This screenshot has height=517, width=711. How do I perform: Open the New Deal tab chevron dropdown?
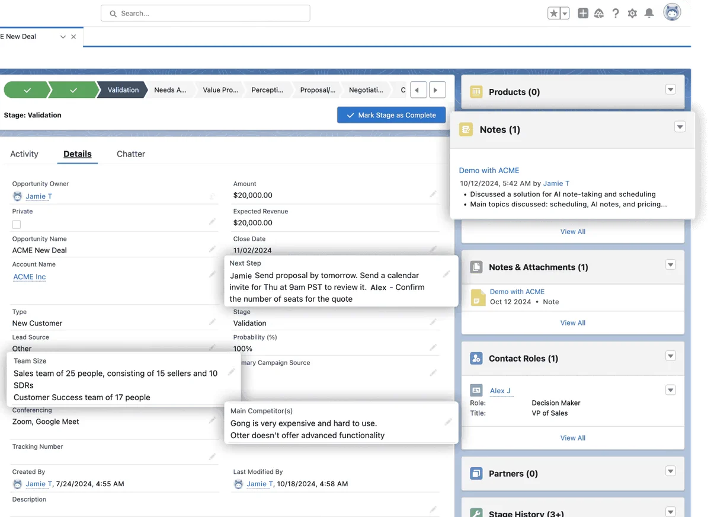(x=62, y=36)
